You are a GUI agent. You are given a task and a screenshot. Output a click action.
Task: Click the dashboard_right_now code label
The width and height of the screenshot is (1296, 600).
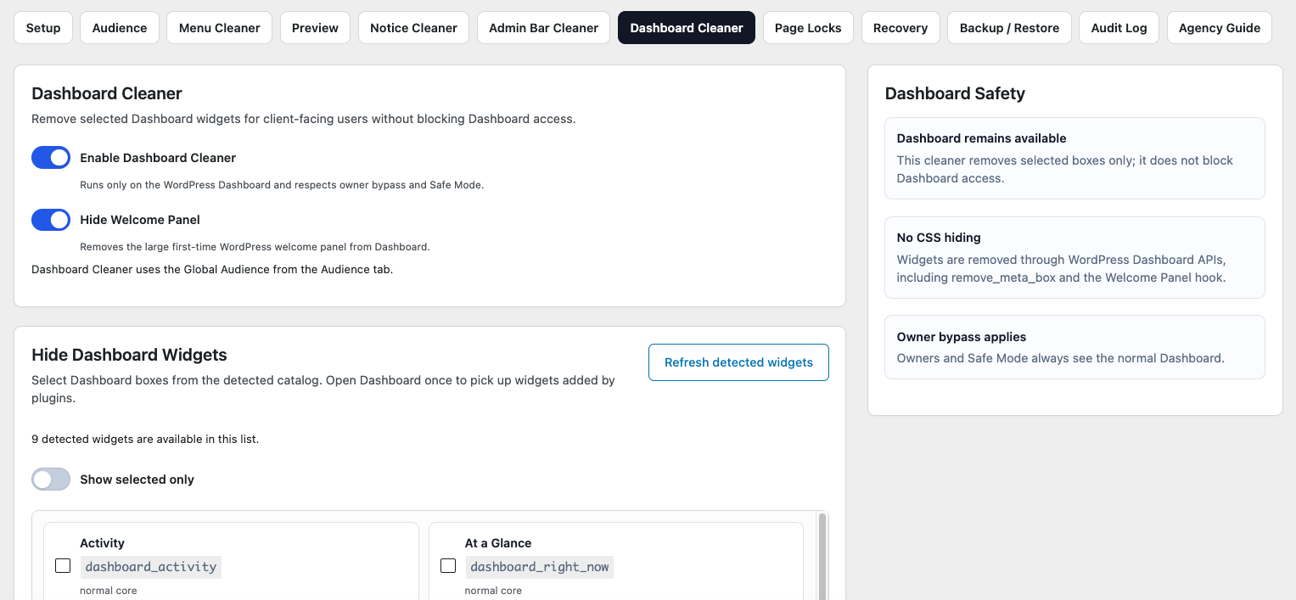pos(540,567)
